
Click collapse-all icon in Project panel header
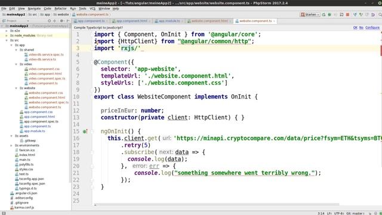[55, 21]
